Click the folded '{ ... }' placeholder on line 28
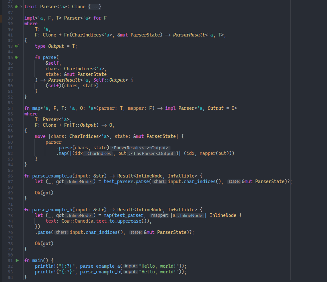 (94, 7)
